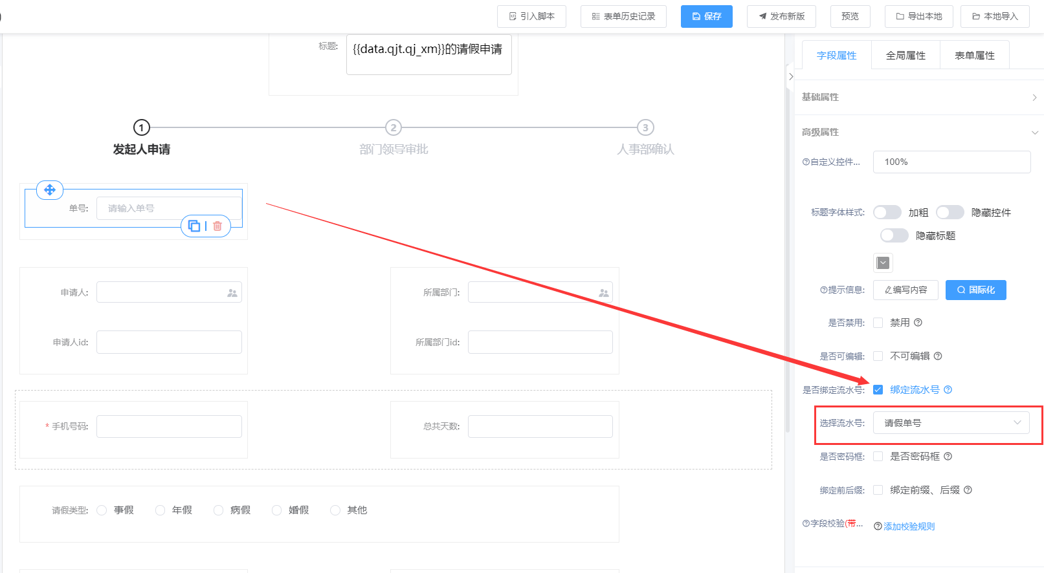Screen dimensions: 1044x573
Task: Open the 选择流水号 dropdown showing 请假单号
Action: click(x=951, y=423)
